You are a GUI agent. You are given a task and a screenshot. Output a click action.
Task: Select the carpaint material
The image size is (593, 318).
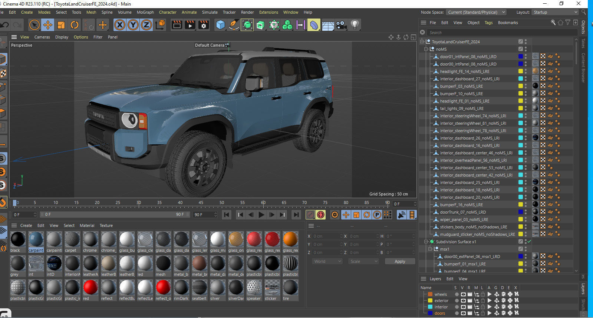click(x=36, y=242)
